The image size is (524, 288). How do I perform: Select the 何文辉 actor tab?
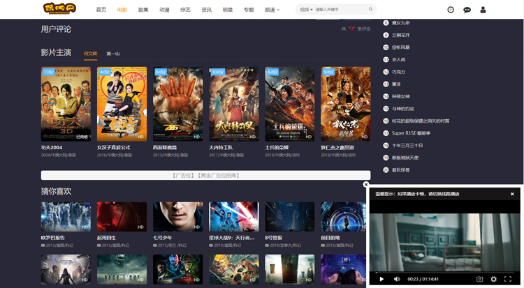[90, 54]
